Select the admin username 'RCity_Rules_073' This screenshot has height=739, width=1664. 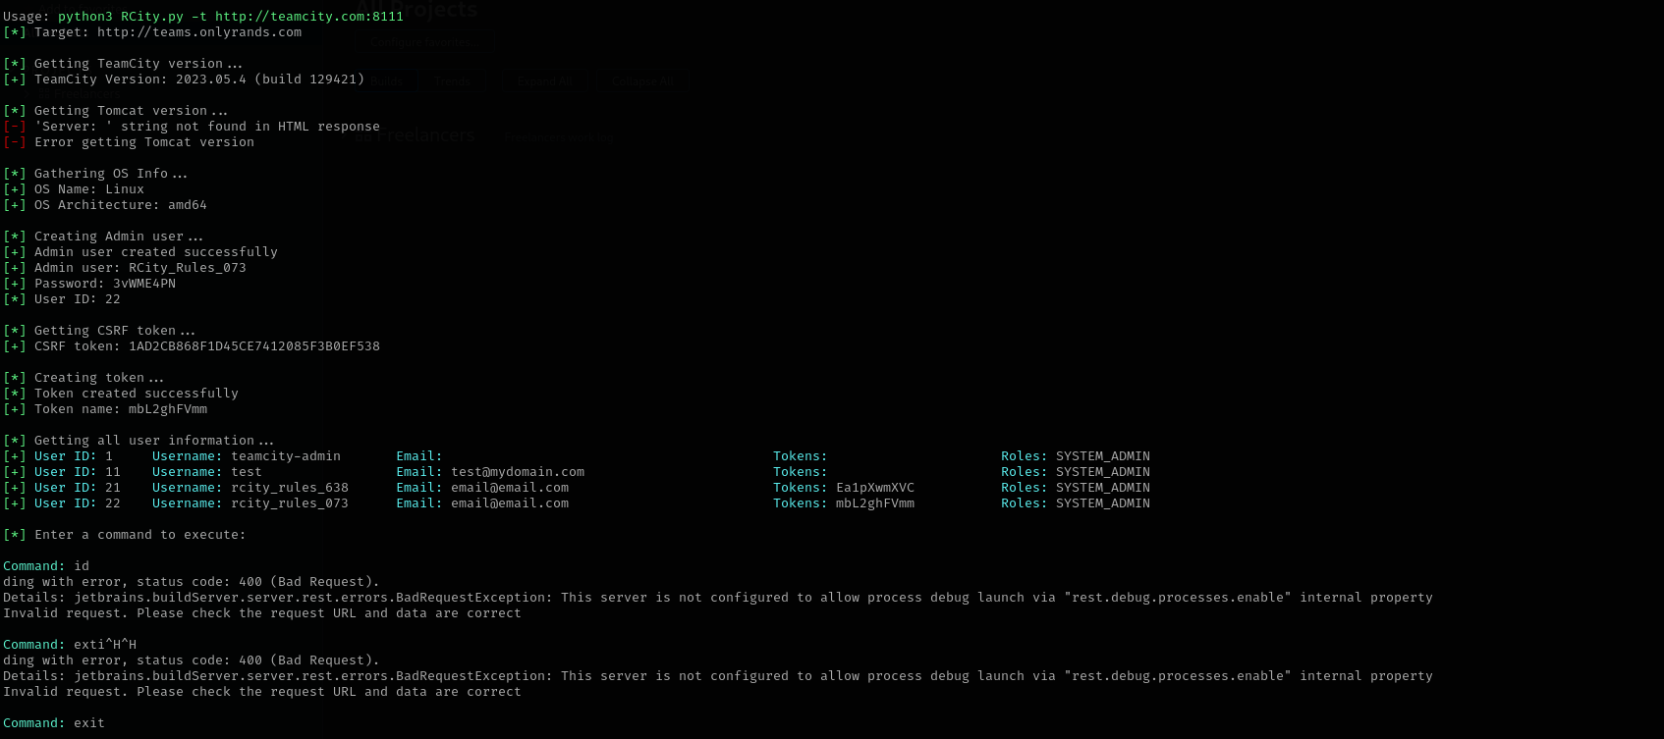tap(188, 268)
